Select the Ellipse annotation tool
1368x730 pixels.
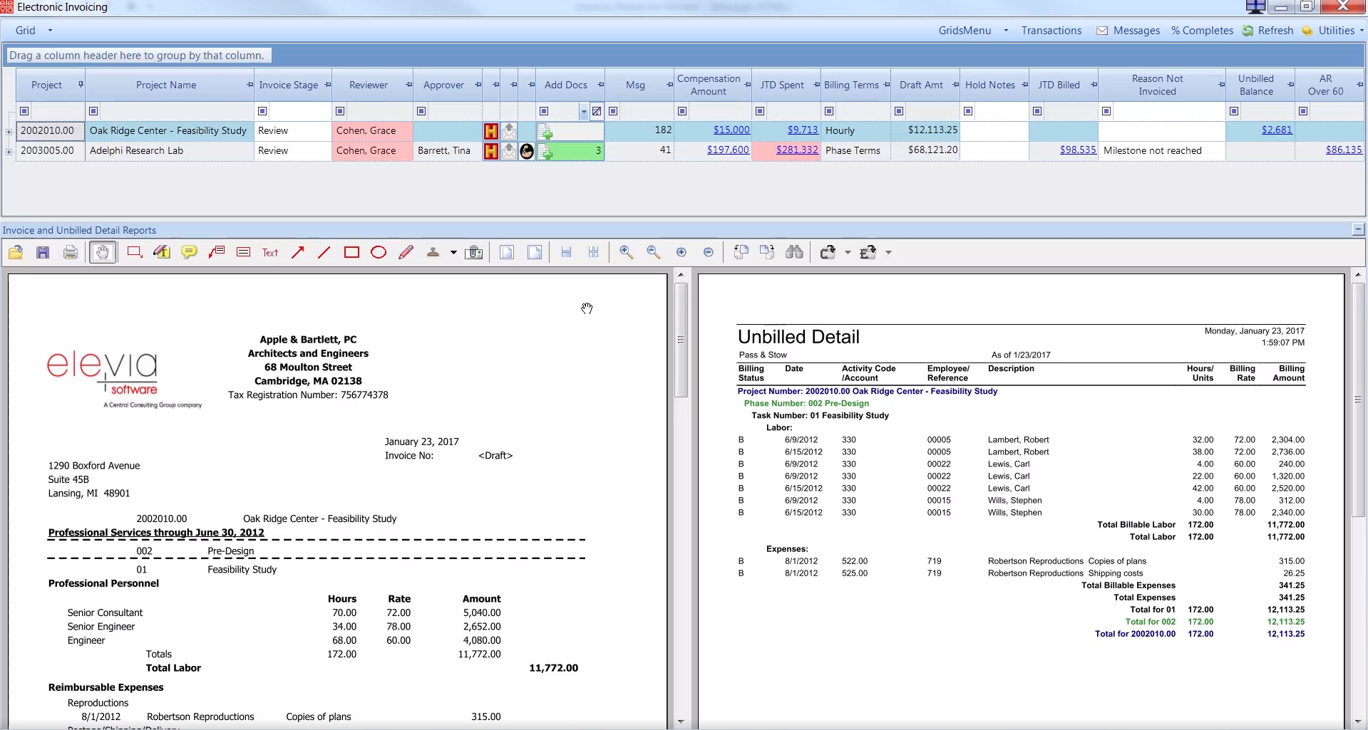click(379, 252)
